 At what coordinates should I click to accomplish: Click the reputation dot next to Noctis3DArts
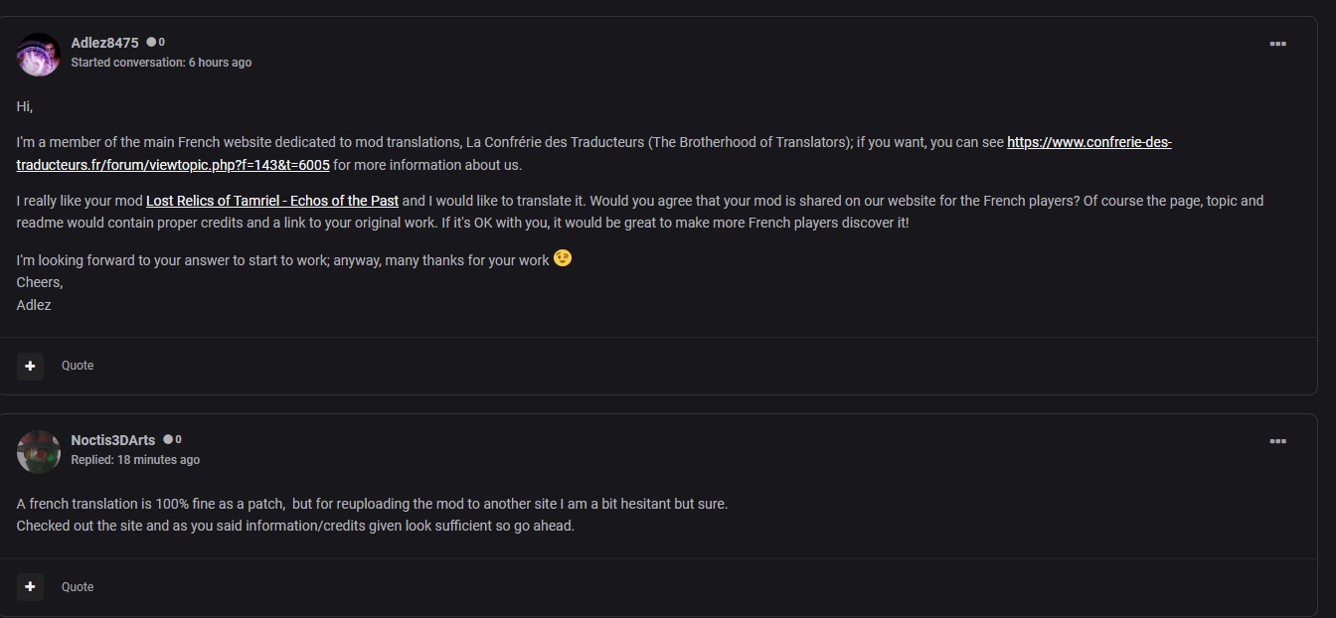168,439
